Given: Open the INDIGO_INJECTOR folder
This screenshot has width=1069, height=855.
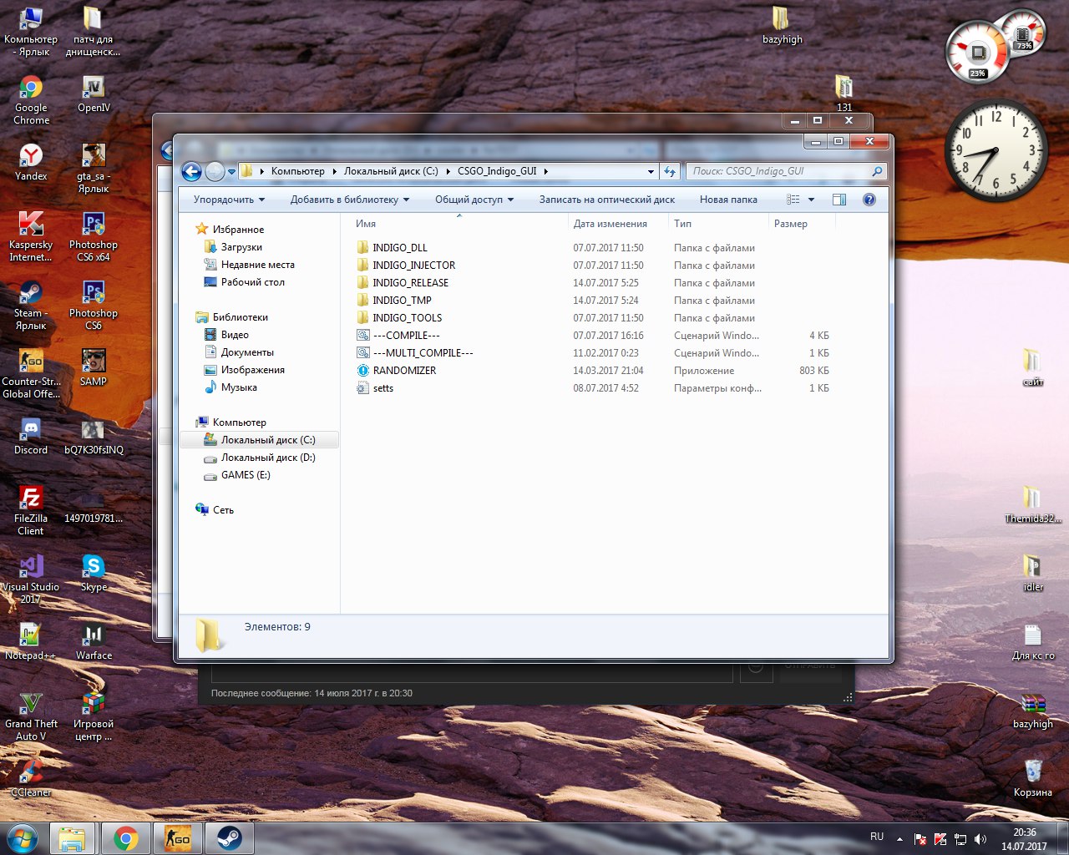Looking at the screenshot, I should click(x=413, y=266).
